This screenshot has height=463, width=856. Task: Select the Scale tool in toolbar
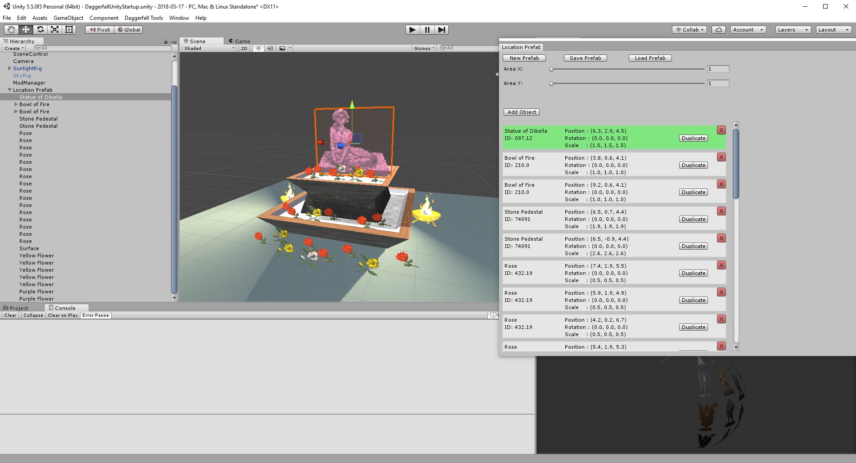click(54, 30)
